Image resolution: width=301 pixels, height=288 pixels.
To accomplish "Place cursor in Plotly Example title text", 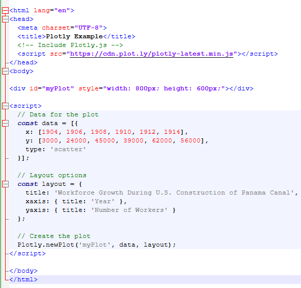I will pyautogui.click(x=74, y=36).
